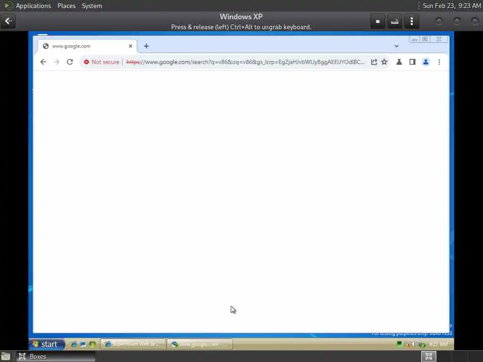Image resolution: width=483 pixels, height=362 pixels.
Task: Open a new tab with plus
Action: click(x=146, y=46)
